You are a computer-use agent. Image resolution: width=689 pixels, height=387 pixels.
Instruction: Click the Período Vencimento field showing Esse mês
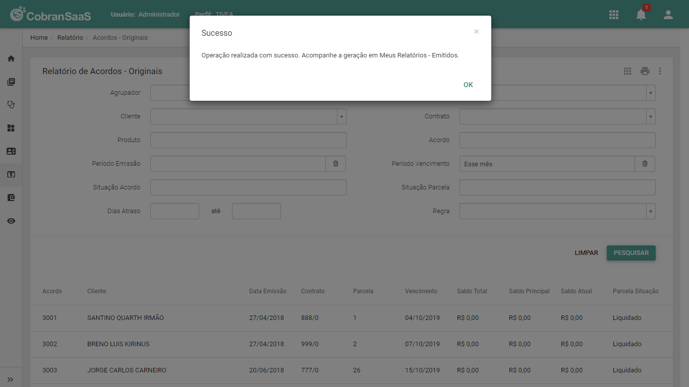point(547,164)
